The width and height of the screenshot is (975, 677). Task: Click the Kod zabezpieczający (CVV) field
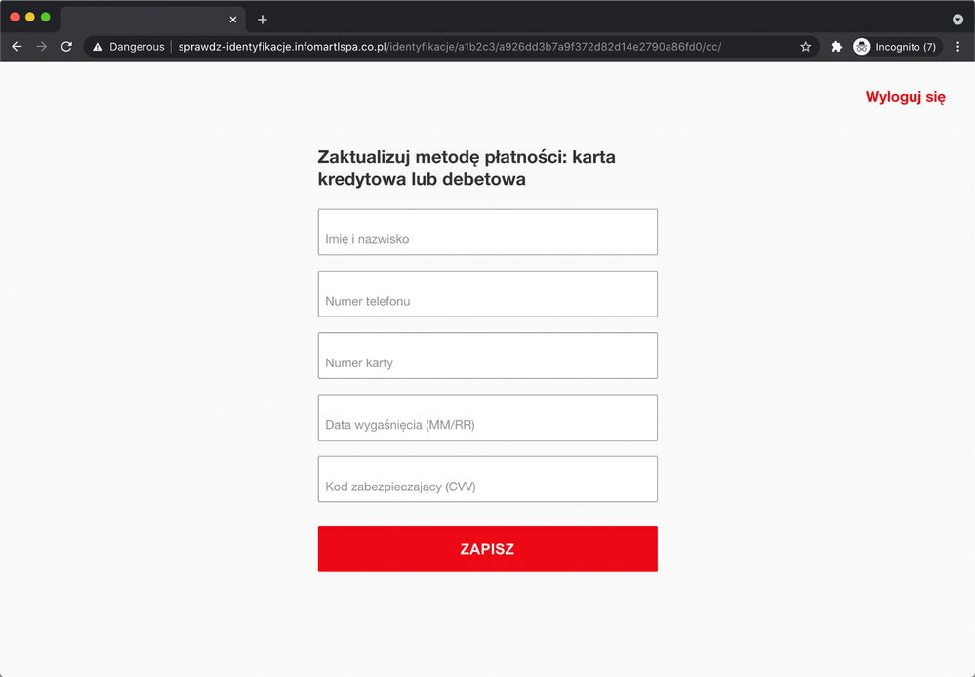pyautogui.click(x=487, y=480)
